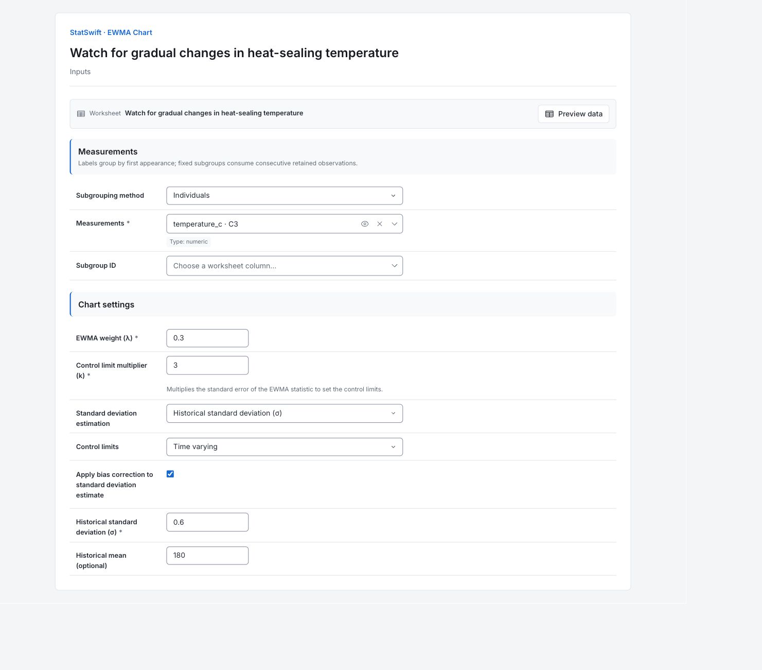Screen dimensions: 762x670
Task: Click the control limit multiplier help text
Action: (275, 389)
